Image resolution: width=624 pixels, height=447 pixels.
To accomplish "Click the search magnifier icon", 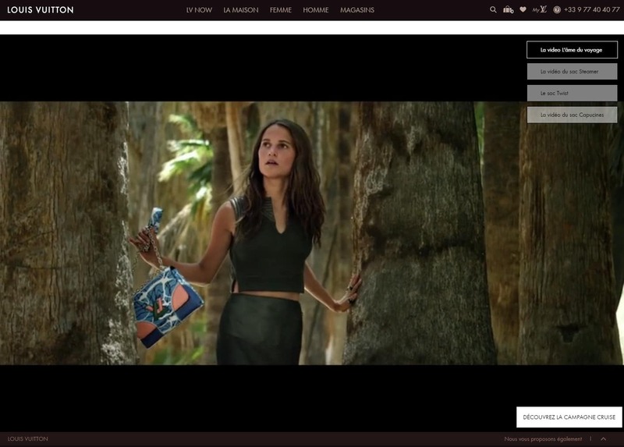I will point(493,9).
